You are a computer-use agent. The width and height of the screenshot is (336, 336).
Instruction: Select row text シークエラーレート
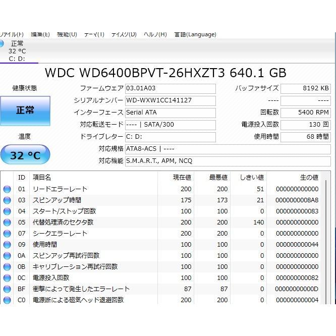tap(60, 234)
